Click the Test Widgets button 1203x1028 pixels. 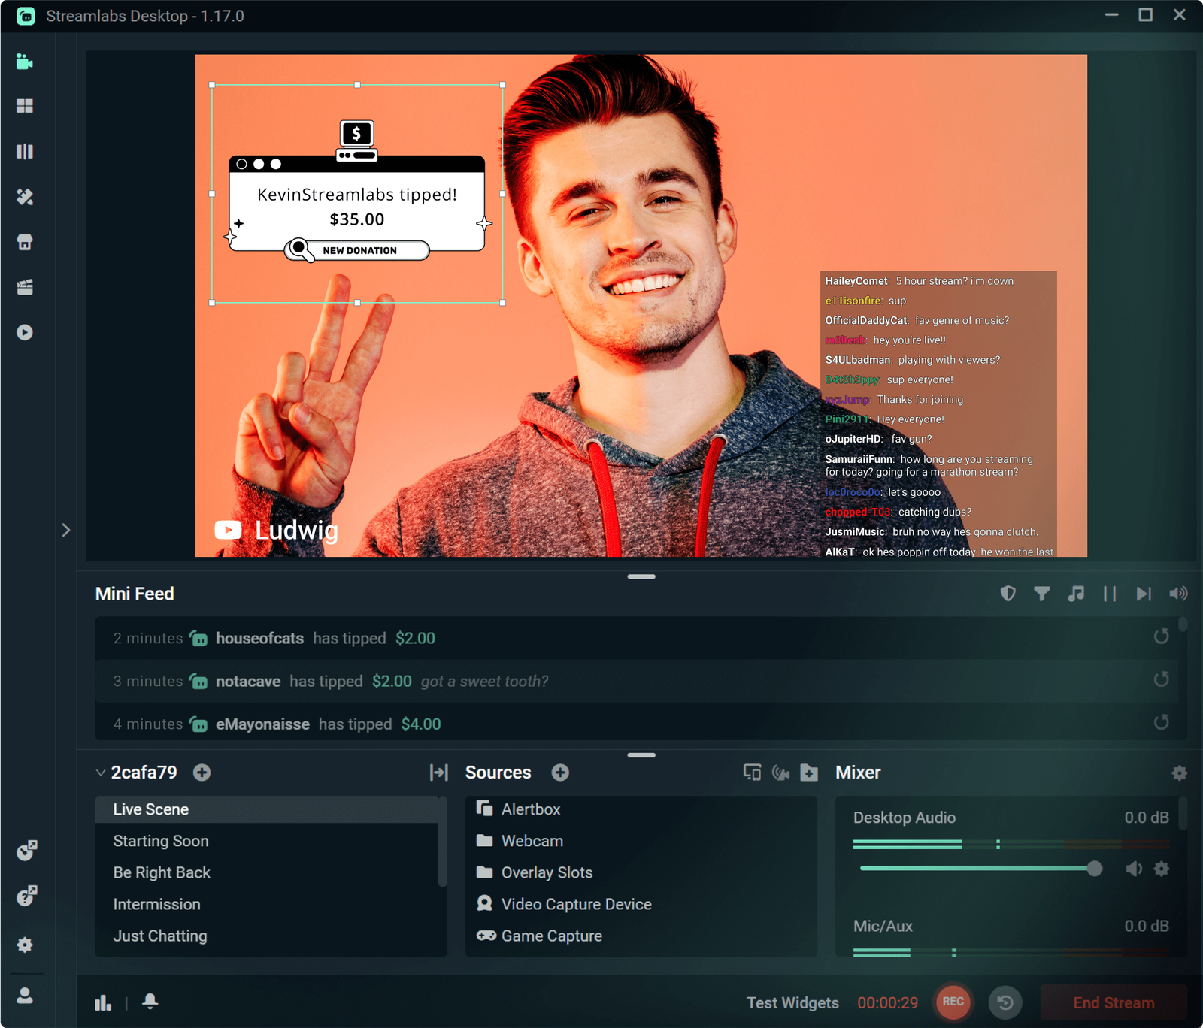coord(792,1002)
